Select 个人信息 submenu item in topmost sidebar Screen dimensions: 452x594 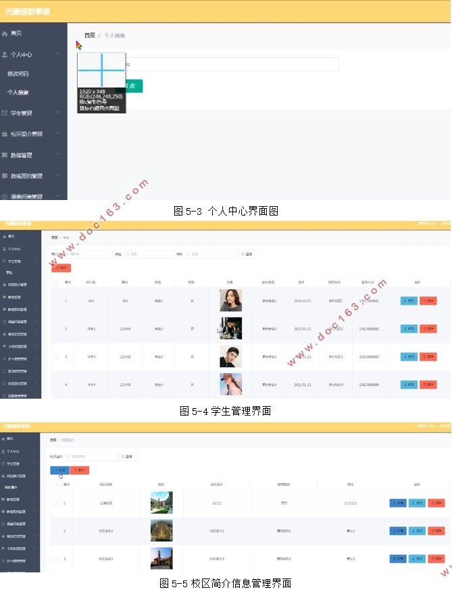(x=18, y=93)
